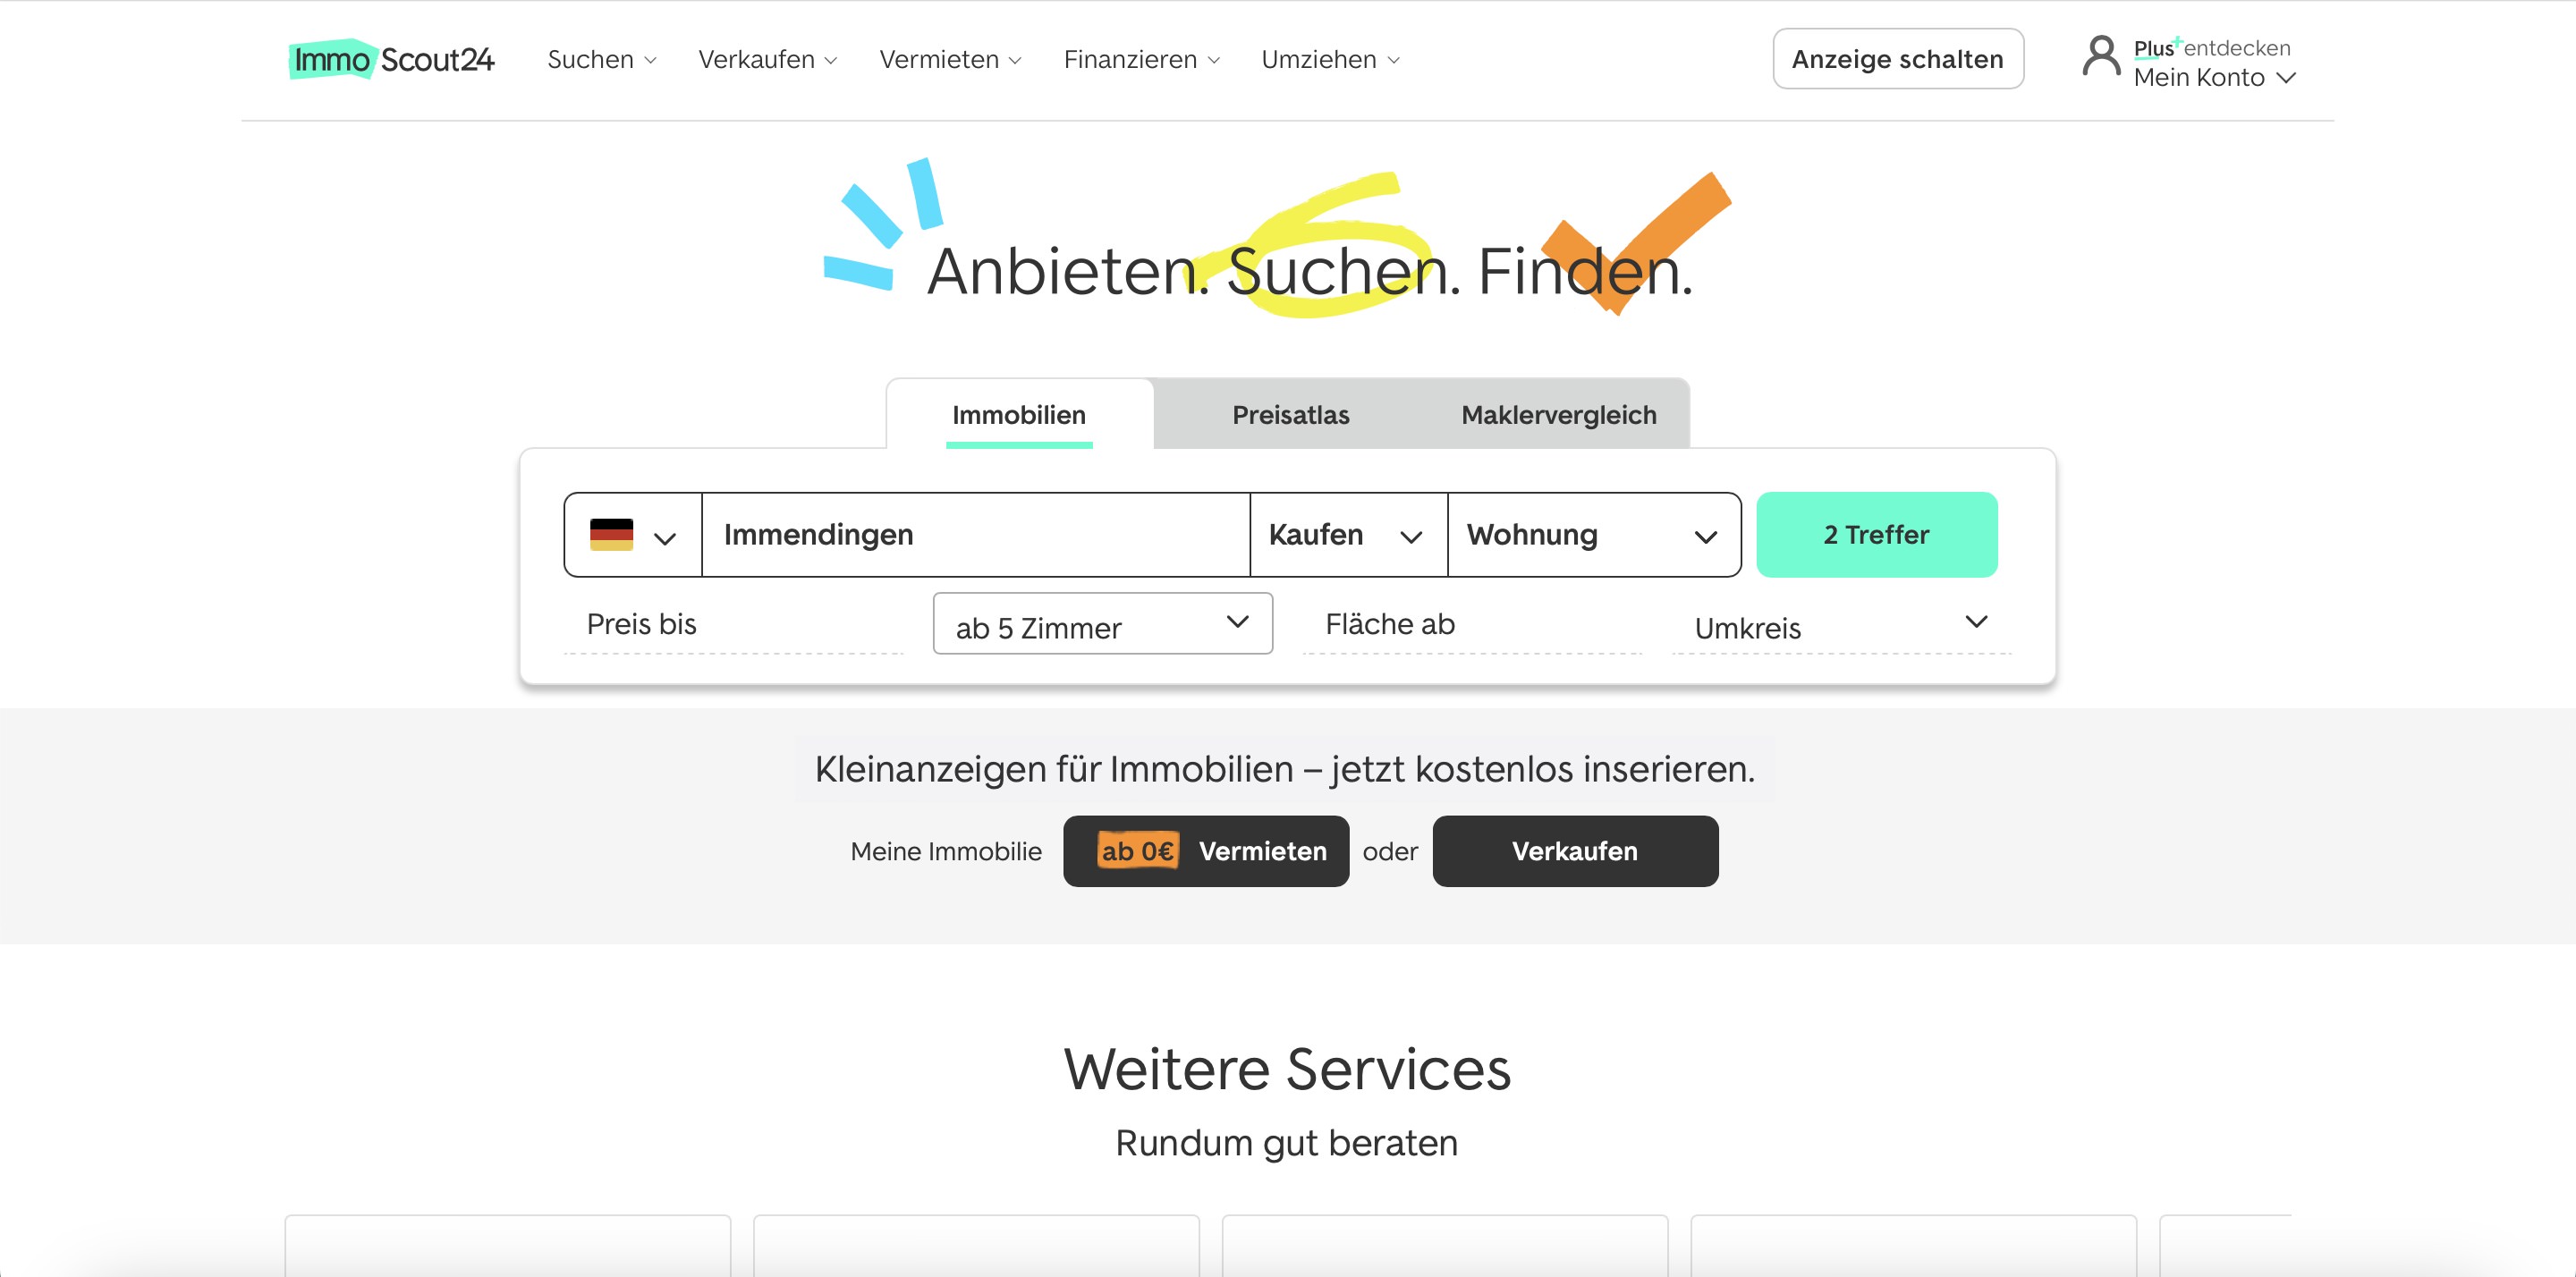The width and height of the screenshot is (2576, 1277).
Task: Click the orange 'ab 0€' badge
Action: (x=1137, y=851)
